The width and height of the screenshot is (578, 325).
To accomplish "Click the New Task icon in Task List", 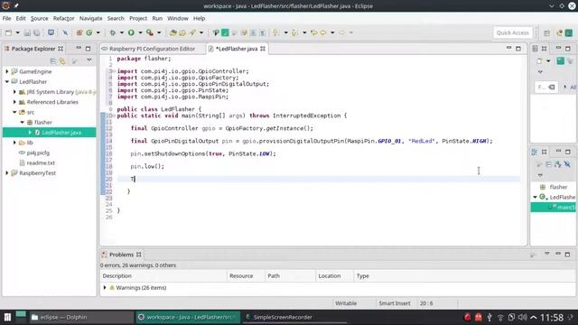I will pyautogui.click(x=540, y=60).
